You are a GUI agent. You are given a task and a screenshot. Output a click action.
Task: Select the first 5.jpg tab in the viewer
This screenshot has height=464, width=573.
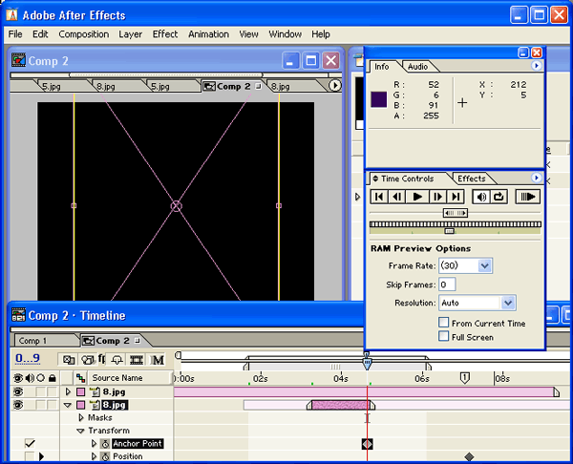(x=52, y=87)
